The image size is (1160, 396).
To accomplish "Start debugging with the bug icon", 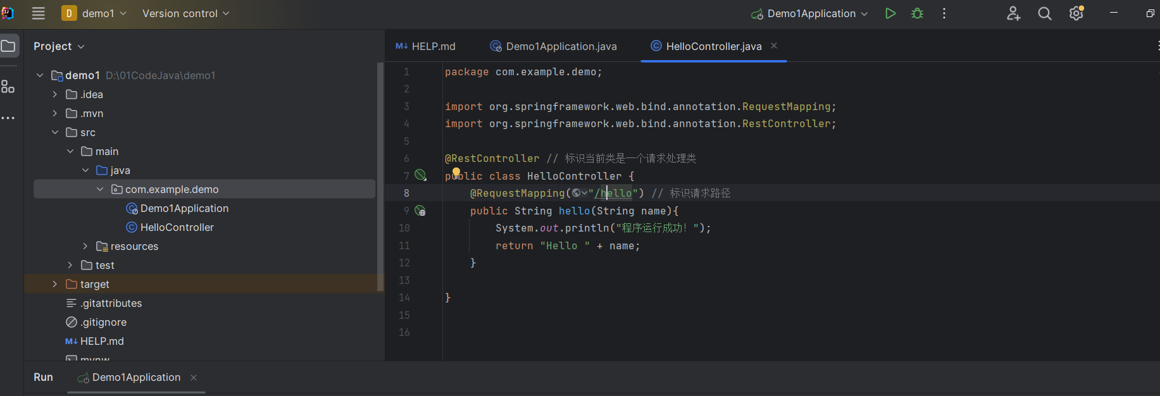I will tap(917, 13).
